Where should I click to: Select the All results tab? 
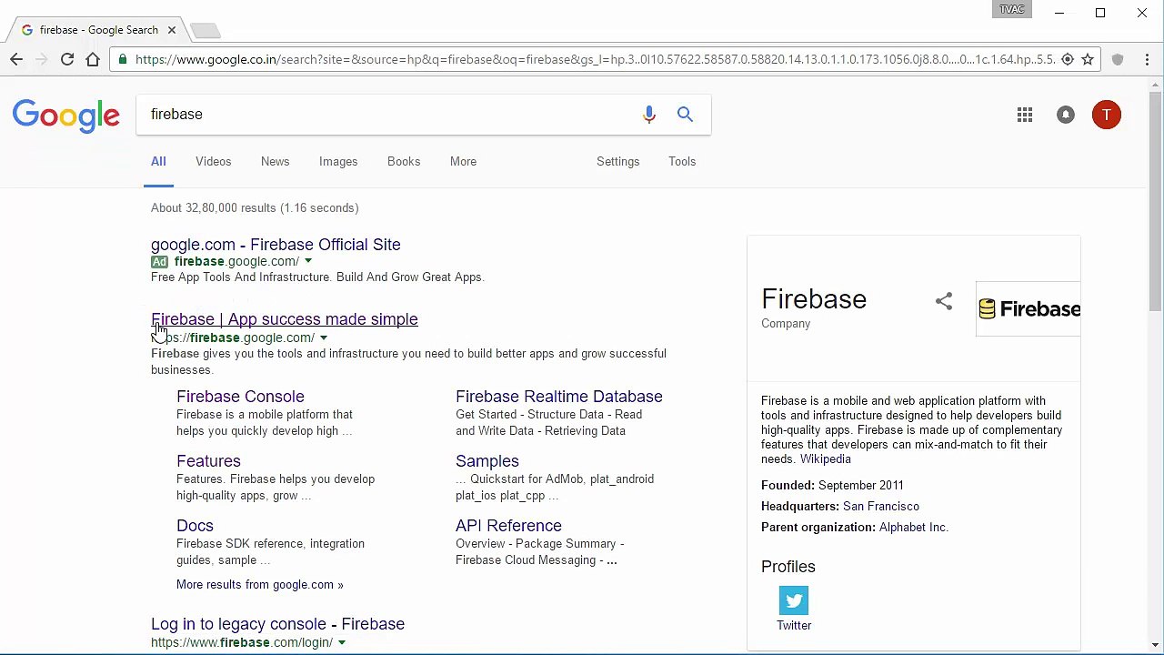158,162
